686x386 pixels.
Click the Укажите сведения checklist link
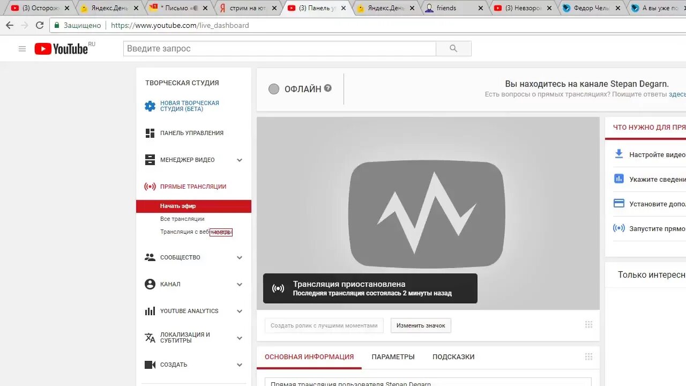click(x=658, y=180)
